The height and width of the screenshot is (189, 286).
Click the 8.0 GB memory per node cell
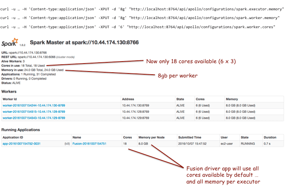[x=143, y=144]
